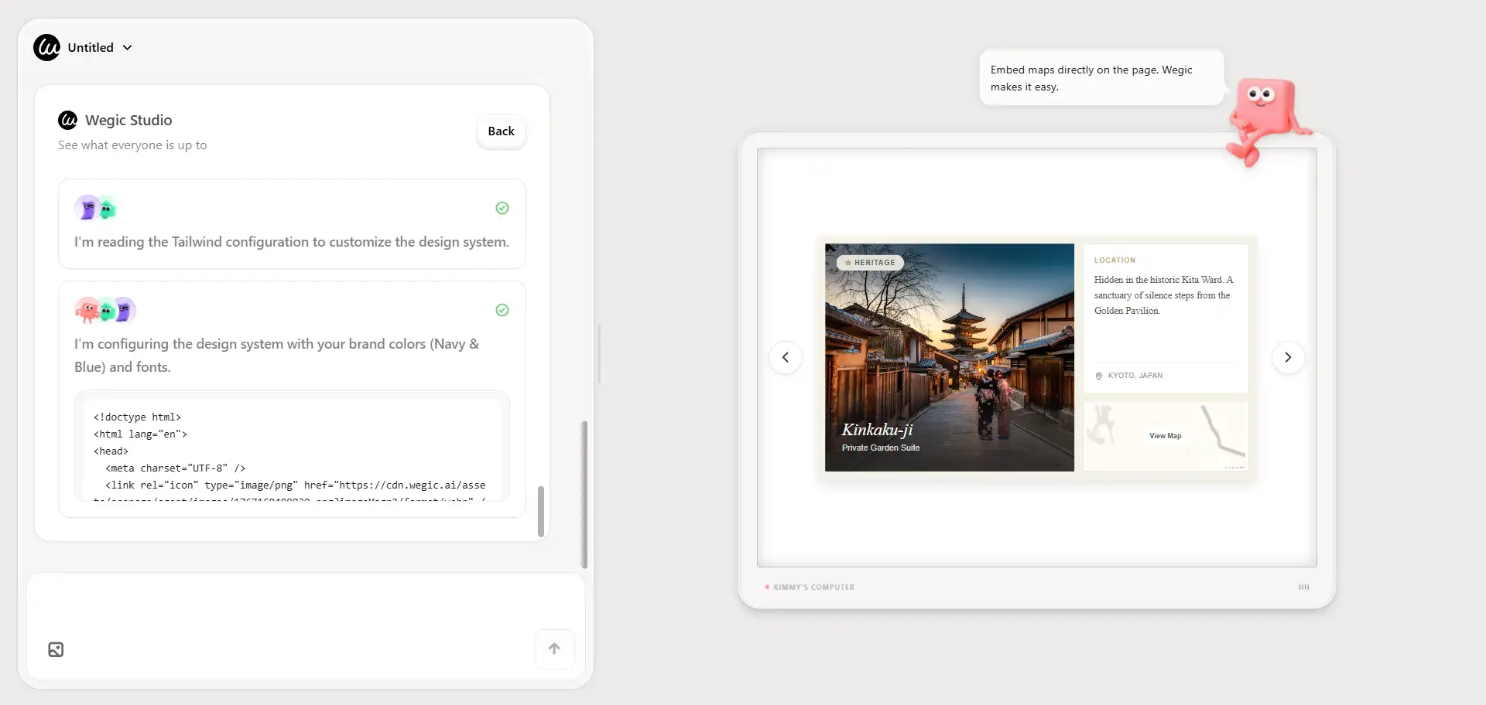1486x705 pixels.
Task: Click the Wegic logo in the top-left corner
Action: click(x=46, y=47)
